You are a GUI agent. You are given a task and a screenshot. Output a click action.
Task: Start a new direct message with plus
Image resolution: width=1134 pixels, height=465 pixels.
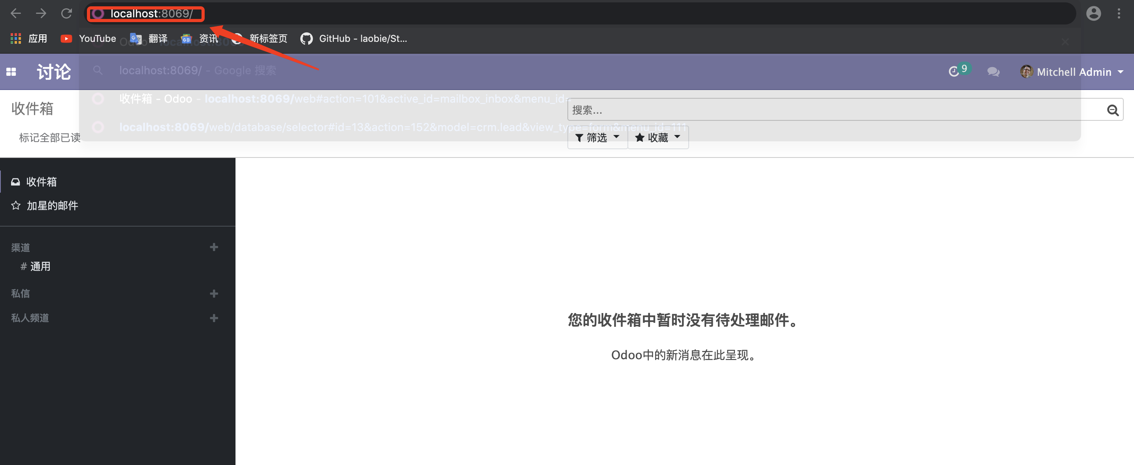[214, 293]
